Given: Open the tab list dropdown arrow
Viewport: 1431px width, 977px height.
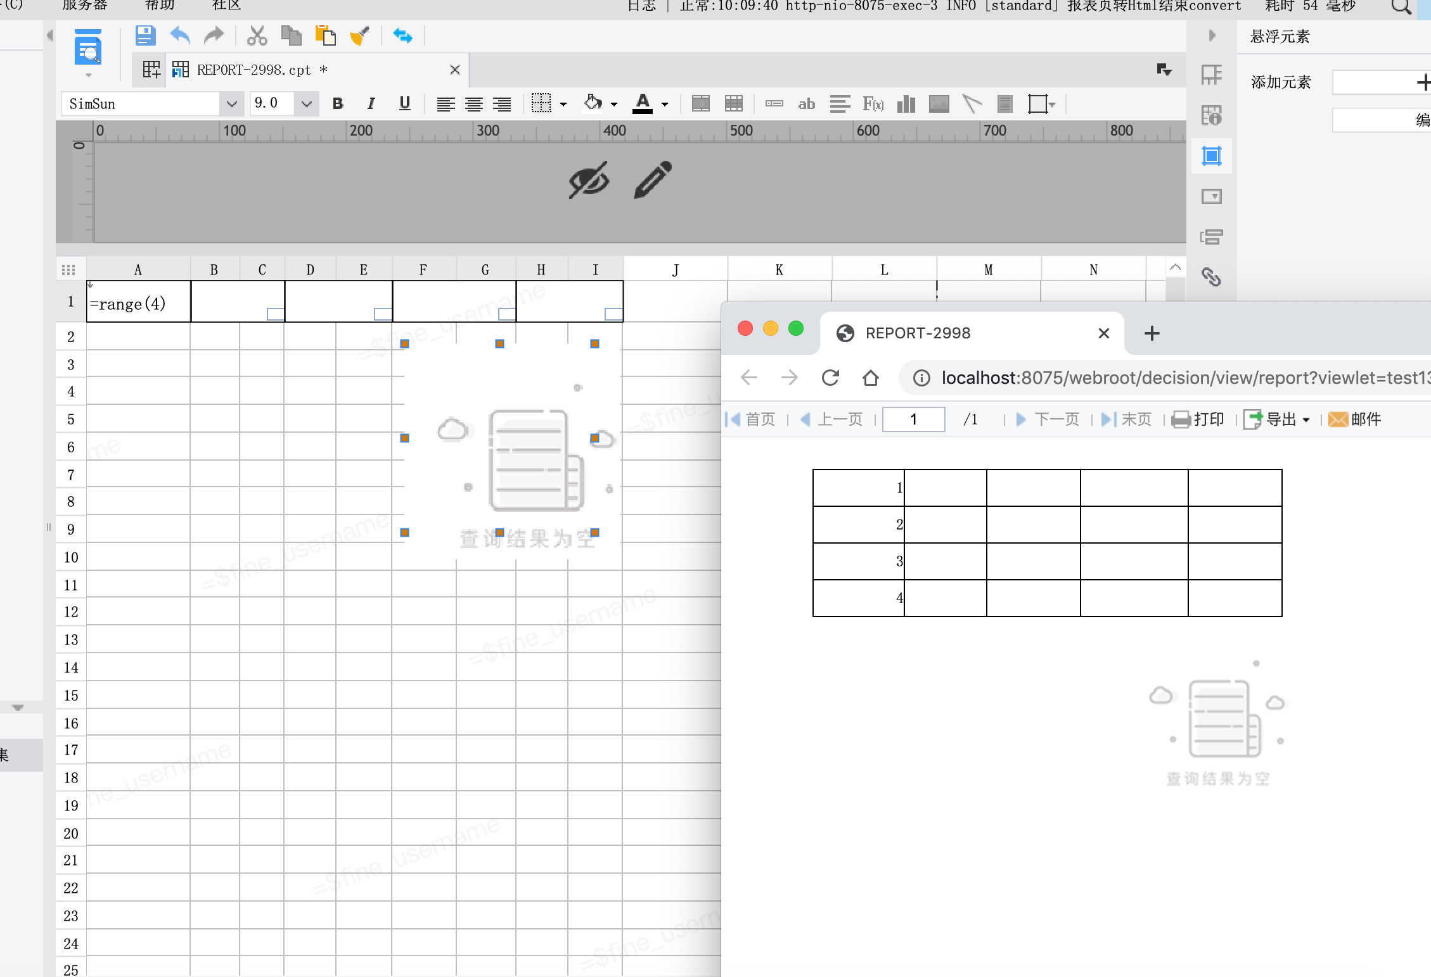Looking at the screenshot, I should tap(1164, 70).
